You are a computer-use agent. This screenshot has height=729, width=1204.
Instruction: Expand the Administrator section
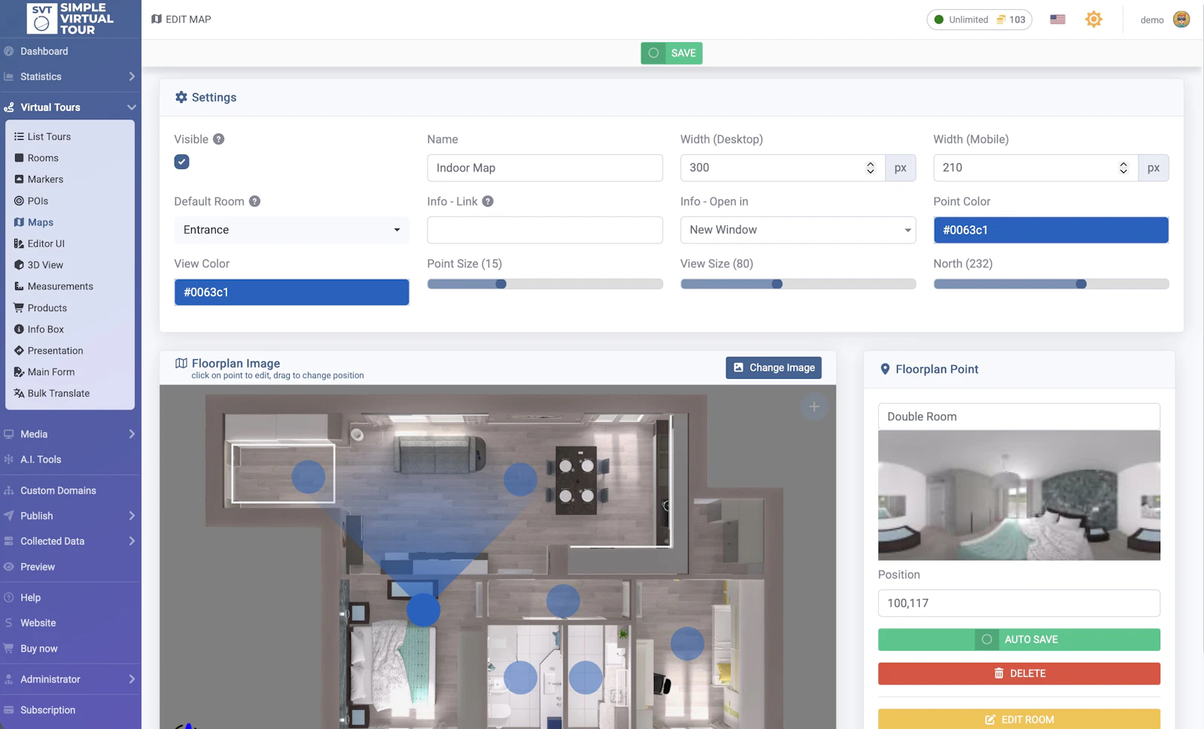coord(70,679)
